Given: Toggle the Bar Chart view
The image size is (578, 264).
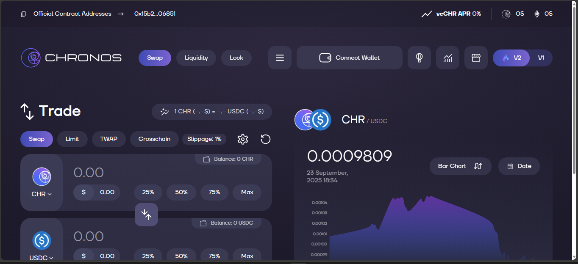Looking at the screenshot, I should [x=460, y=166].
